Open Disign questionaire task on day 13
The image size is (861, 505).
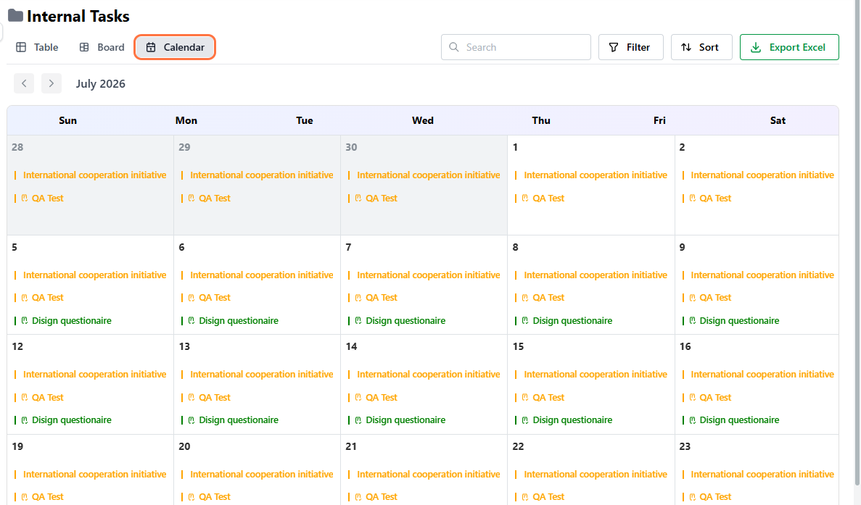[x=239, y=420]
